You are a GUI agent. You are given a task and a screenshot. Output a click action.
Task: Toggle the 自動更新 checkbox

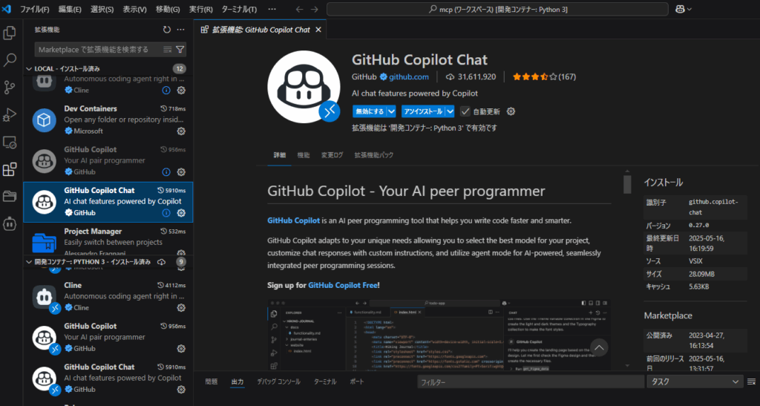[x=465, y=111]
